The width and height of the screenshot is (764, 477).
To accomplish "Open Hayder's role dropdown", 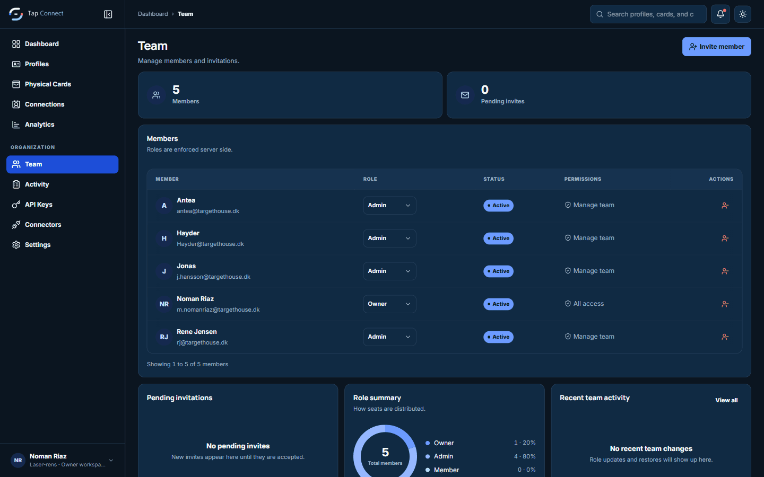I will tap(389, 238).
